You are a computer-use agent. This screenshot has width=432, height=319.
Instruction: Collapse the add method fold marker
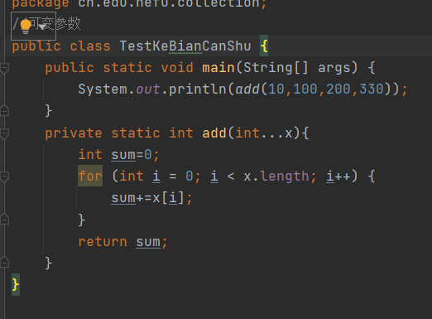pyautogui.click(x=4, y=133)
